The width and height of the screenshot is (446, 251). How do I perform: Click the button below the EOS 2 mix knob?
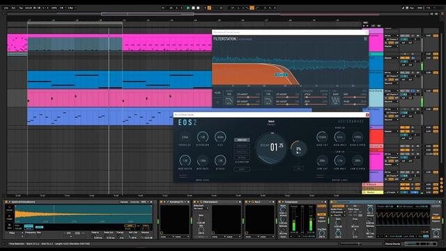click(x=298, y=169)
